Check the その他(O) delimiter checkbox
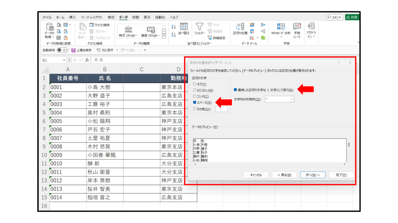The image size is (398, 223). click(195, 109)
